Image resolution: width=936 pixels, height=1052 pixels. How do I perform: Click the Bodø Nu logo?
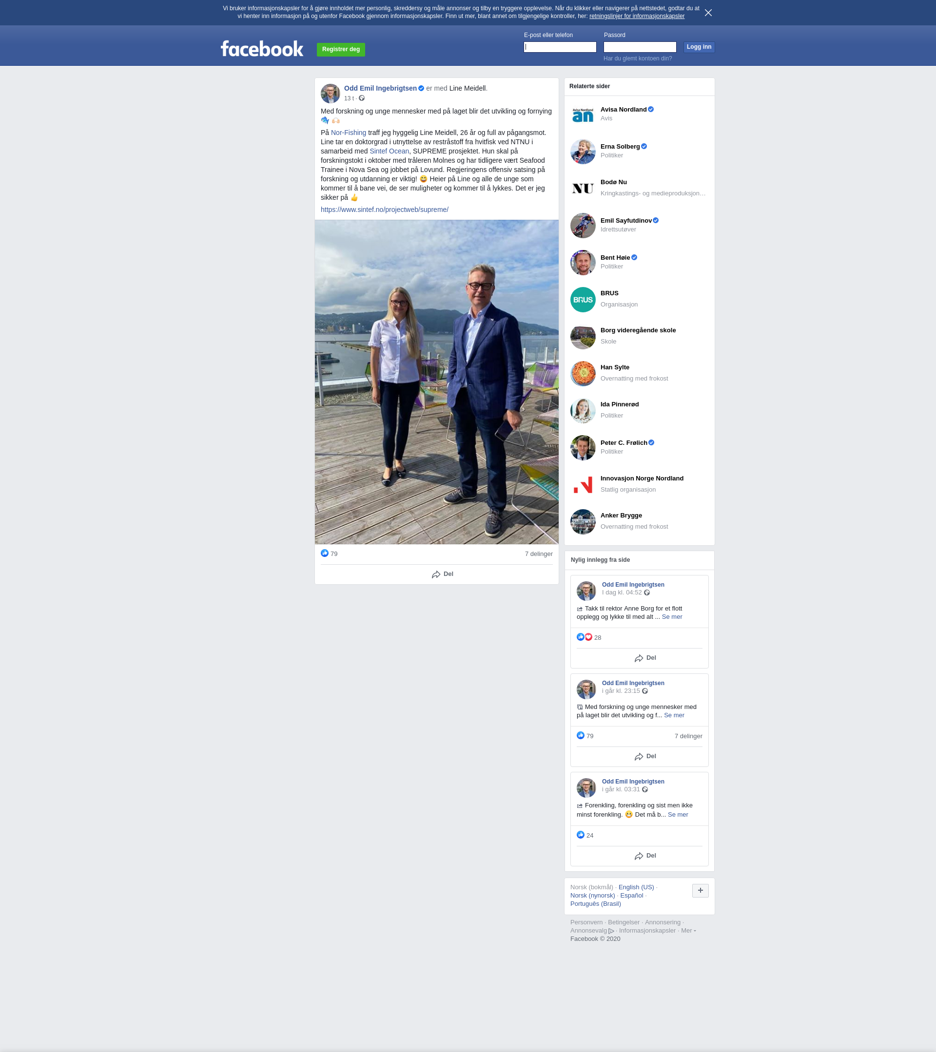tap(582, 189)
